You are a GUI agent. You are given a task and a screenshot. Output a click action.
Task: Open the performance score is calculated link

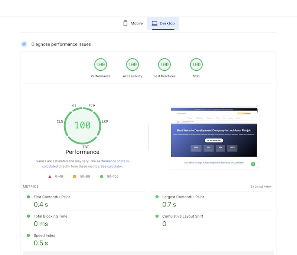(x=112, y=161)
